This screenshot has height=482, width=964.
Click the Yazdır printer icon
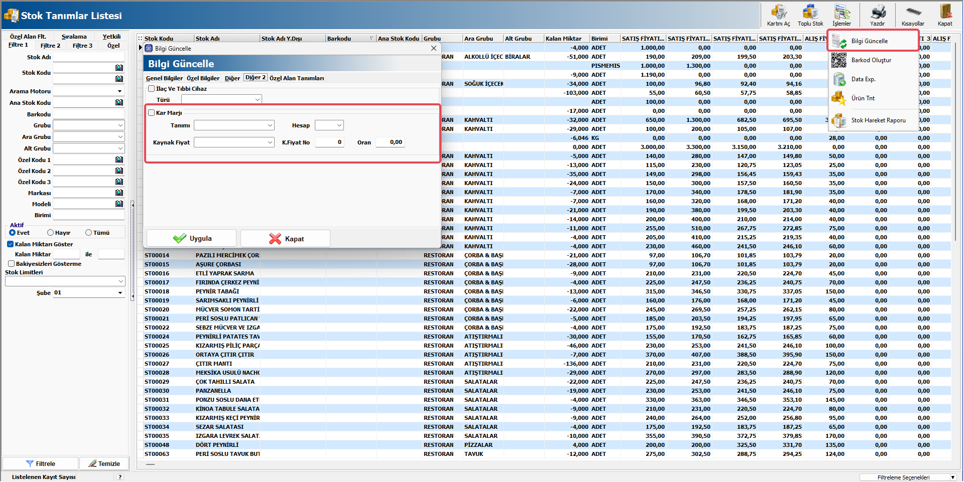coord(877,15)
